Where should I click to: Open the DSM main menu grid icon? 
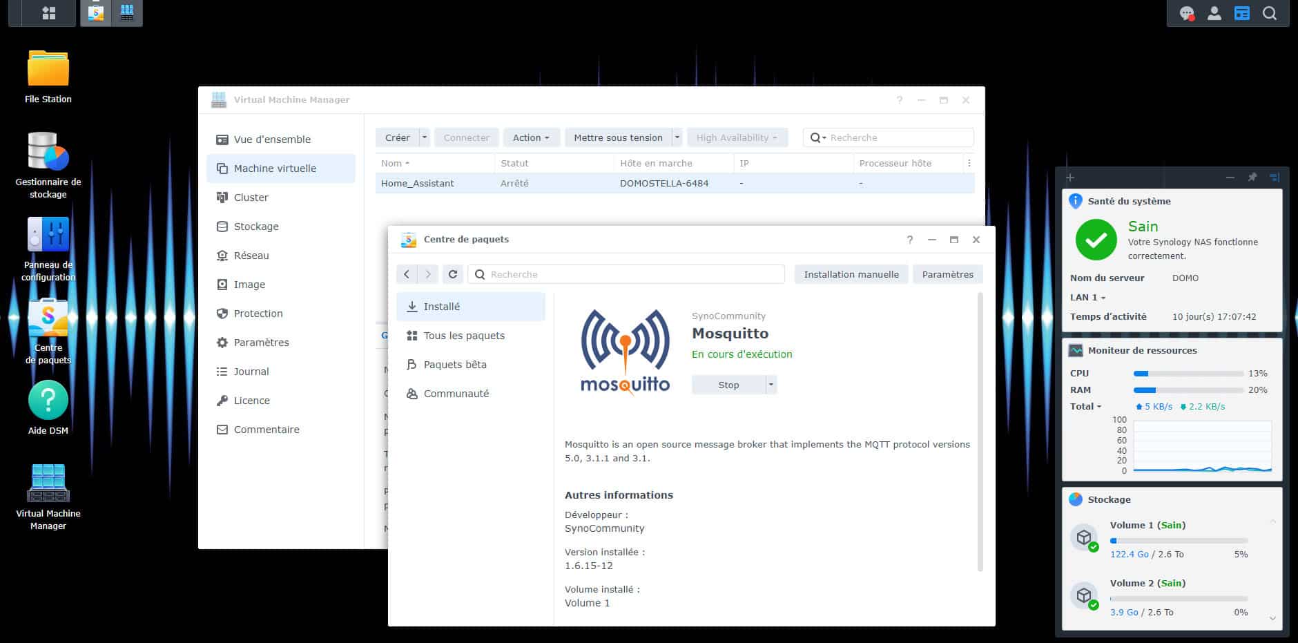point(48,13)
